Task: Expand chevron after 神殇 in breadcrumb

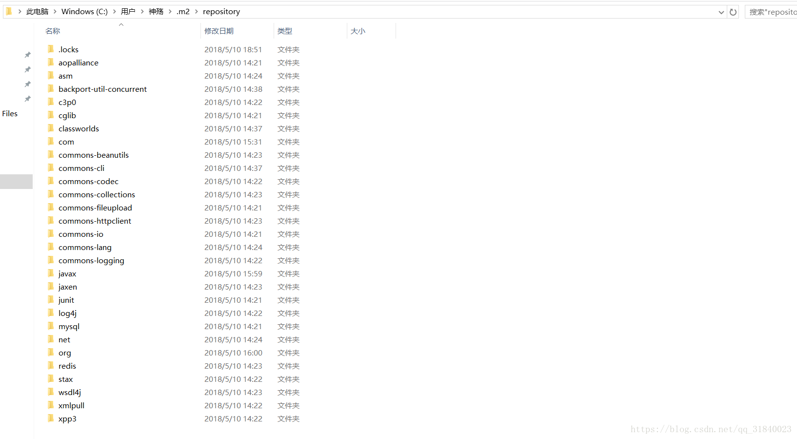Action: coord(170,12)
